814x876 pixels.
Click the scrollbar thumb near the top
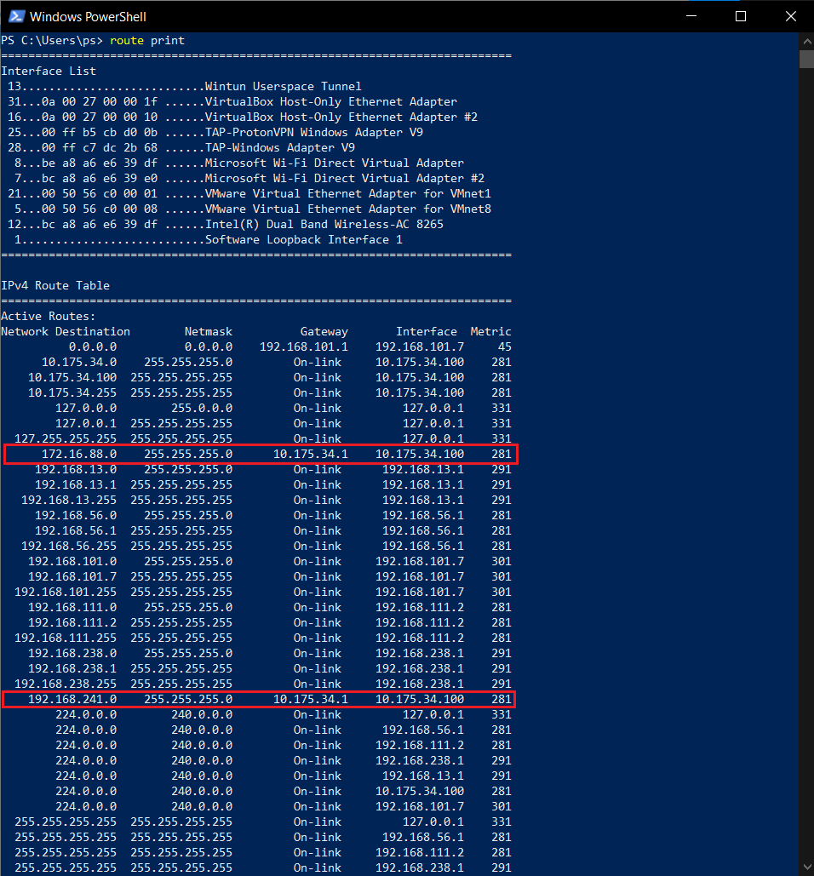tap(805, 59)
